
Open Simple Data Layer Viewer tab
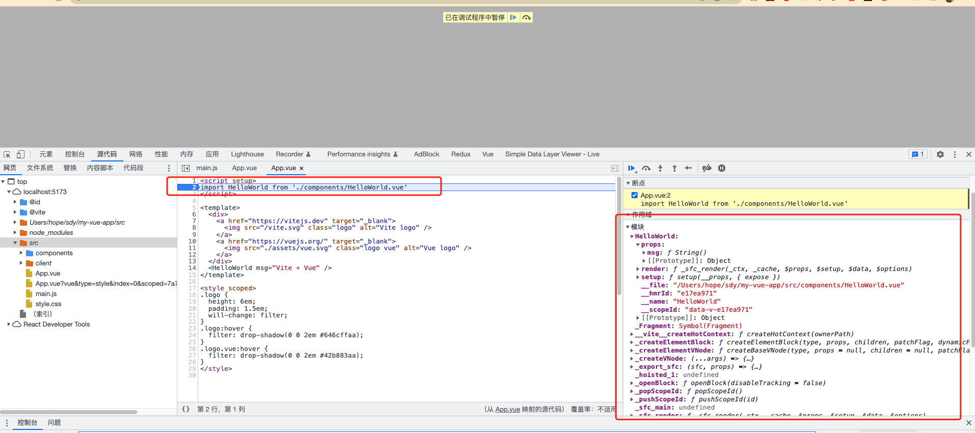(x=552, y=154)
